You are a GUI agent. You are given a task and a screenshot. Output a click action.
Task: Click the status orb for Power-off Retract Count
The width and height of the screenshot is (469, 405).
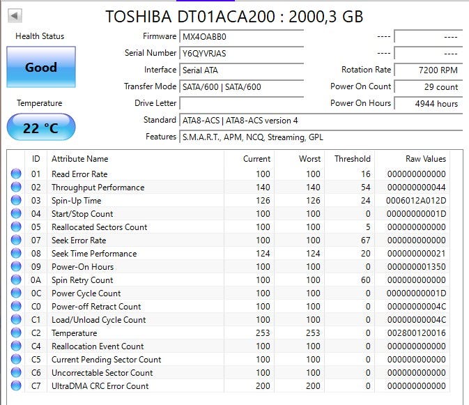(x=16, y=306)
